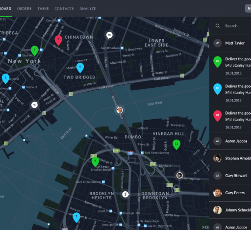Select green pin 5 near City Hall
This screenshot has height=230, width=251.
tap(35, 51)
